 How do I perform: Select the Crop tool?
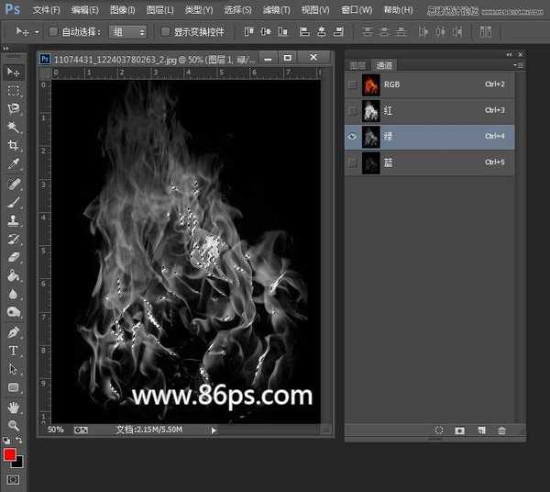pyautogui.click(x=14, y=145)
